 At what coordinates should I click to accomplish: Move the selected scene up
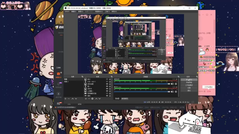pos(73,99)
